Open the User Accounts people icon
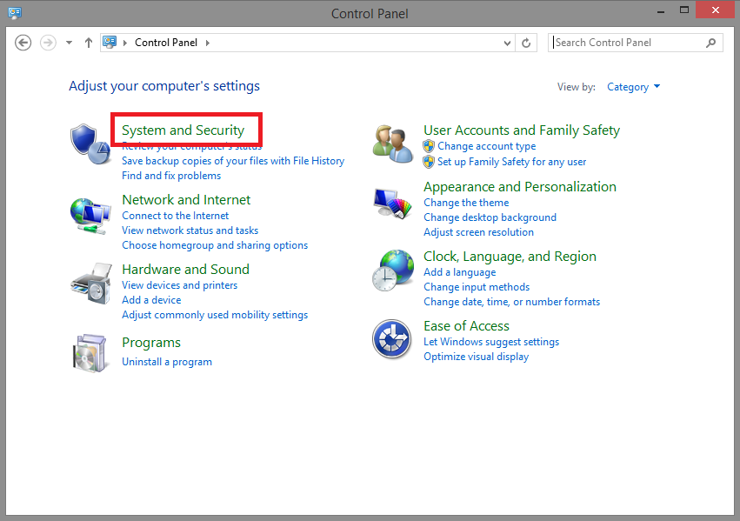This screenshot has width=740, height=521. 393,144
